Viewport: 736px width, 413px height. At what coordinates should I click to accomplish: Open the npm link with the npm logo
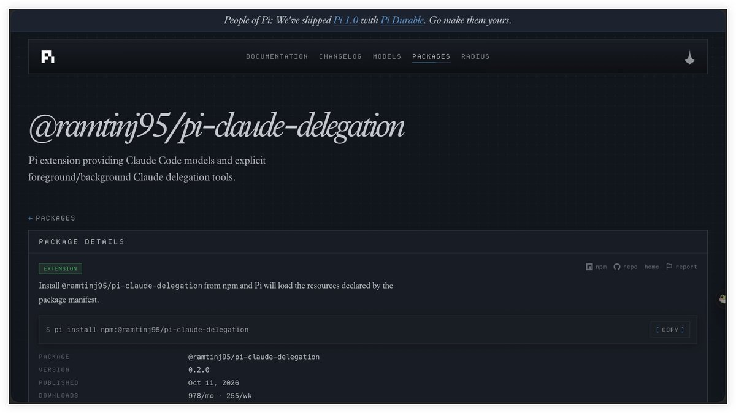[x=596, y=267]
